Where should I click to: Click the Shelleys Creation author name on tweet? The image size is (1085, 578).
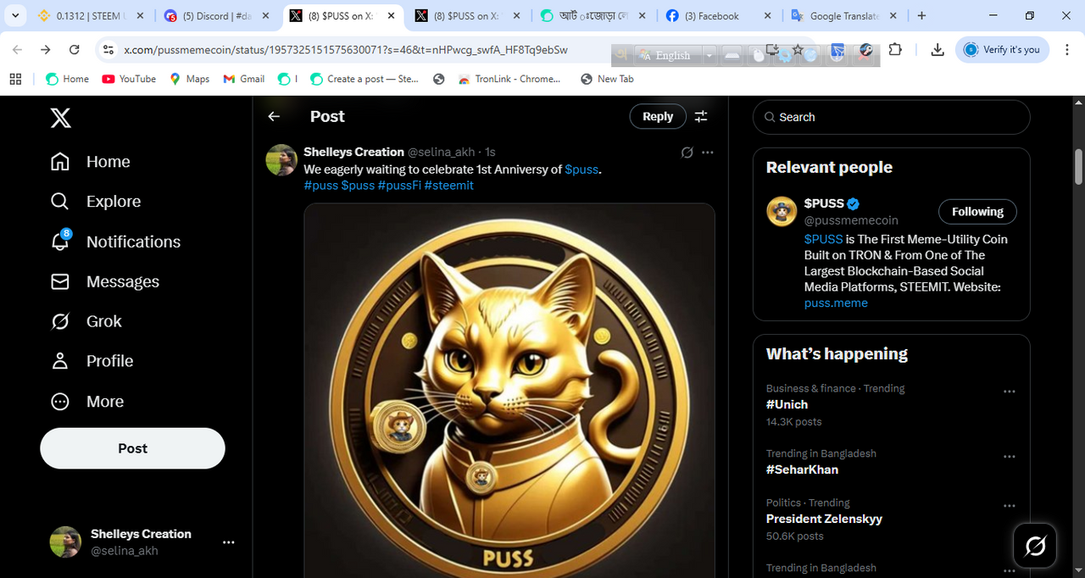click(353, 152)
